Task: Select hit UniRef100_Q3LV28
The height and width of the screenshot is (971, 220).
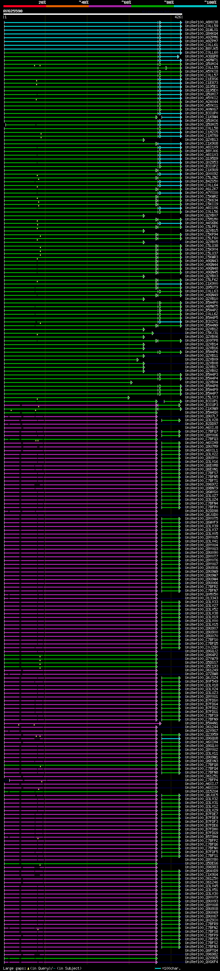Action: click(x=201, y=420)
